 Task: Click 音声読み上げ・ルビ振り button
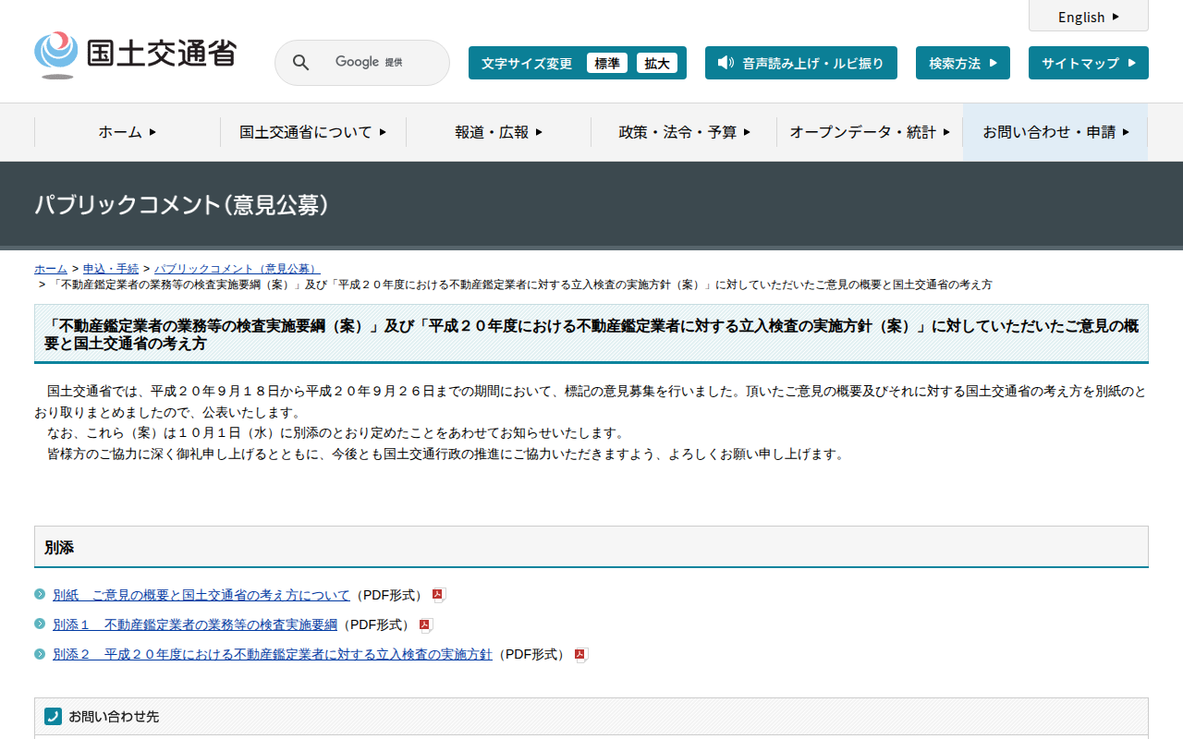(801, 63)
